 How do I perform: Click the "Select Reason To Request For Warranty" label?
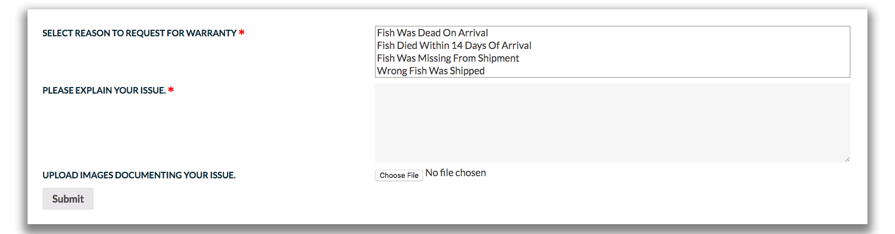click(x=139, y=34)
